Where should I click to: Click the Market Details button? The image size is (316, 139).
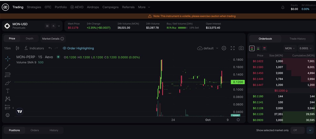point(53,39)
